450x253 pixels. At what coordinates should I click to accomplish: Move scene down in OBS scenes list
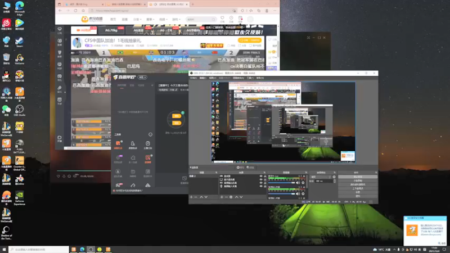pos(206,197)
